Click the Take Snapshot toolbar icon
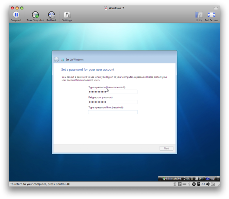Screen dimensions: 229x199 click(35, 15)
